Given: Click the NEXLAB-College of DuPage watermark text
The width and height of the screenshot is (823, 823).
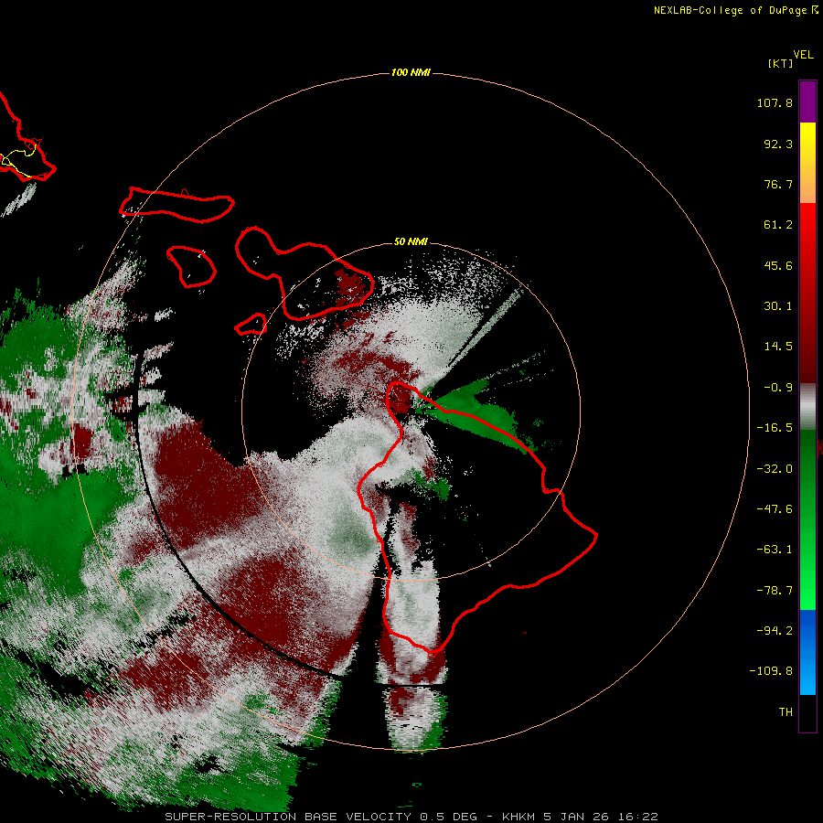Looking at the screenshot, I should pyautogui.click(x=736, y=10).
